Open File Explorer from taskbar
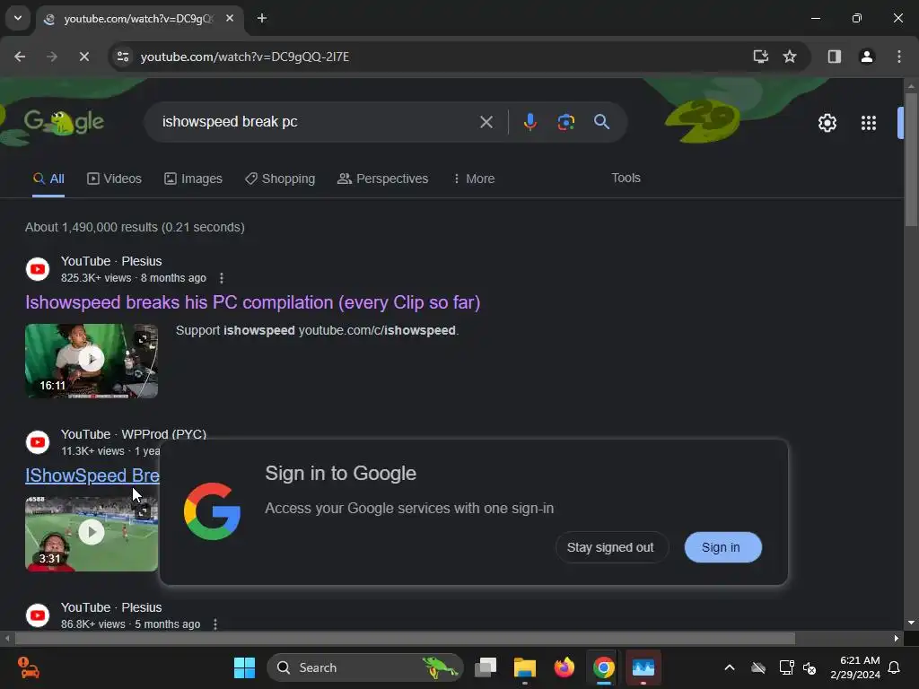The image size is (919, 689). point(524,667)
